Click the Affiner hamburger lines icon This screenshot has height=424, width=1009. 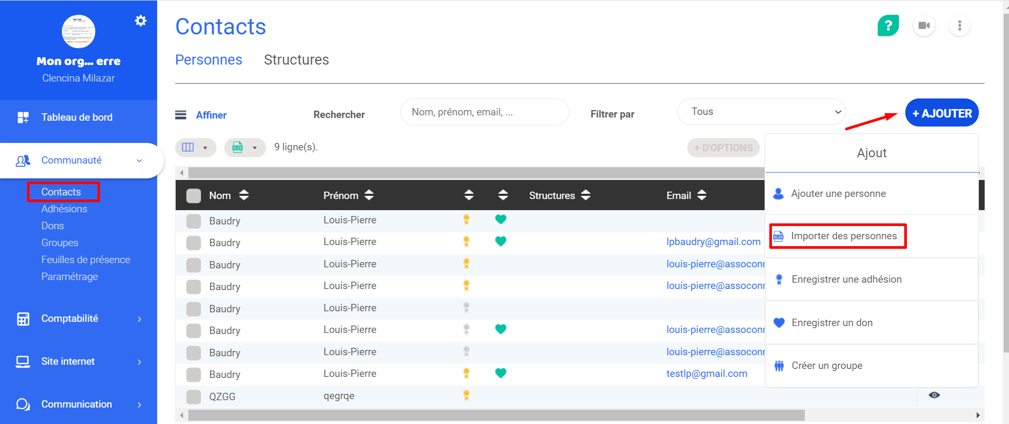pyautogui.click(x=181, y=115)
